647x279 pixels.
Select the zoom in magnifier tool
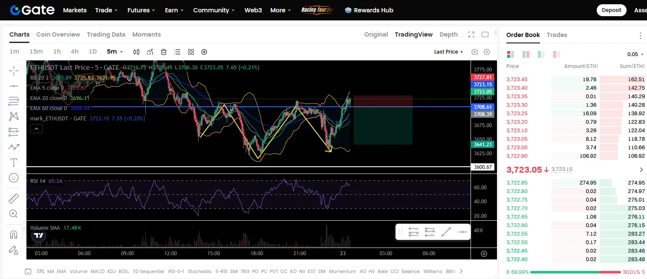[14, 214]
